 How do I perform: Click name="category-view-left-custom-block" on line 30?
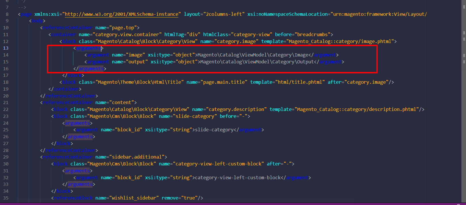pos(218,164)
